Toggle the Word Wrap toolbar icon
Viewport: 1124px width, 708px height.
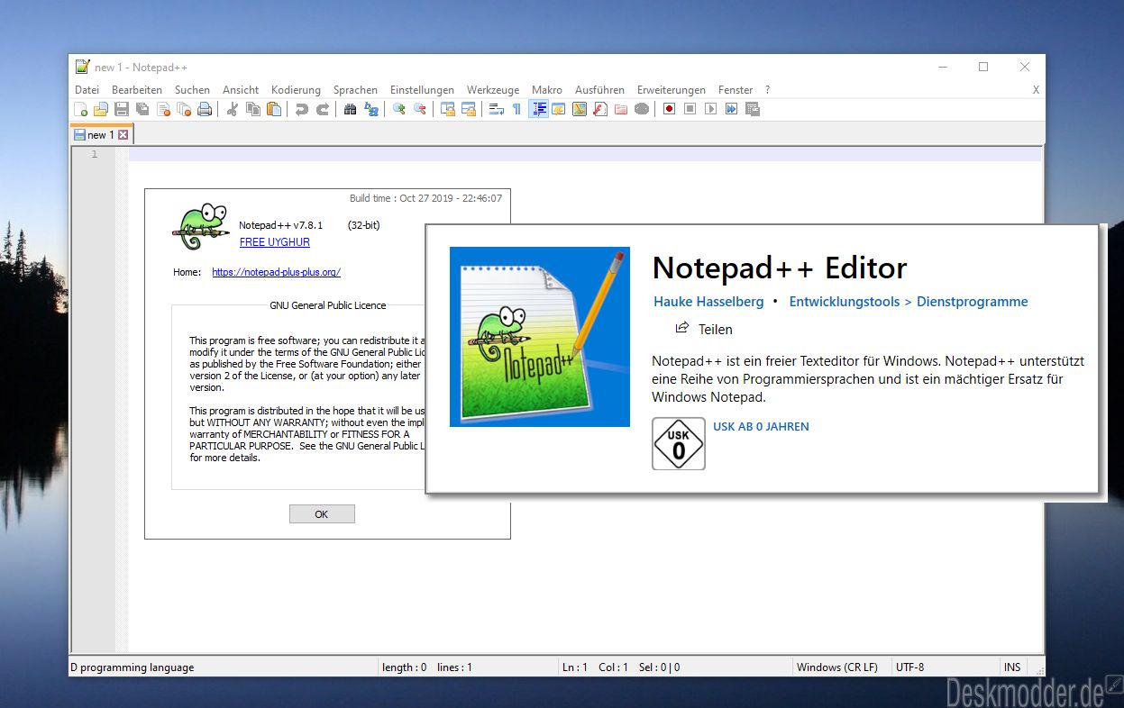(x=497, y=109)
